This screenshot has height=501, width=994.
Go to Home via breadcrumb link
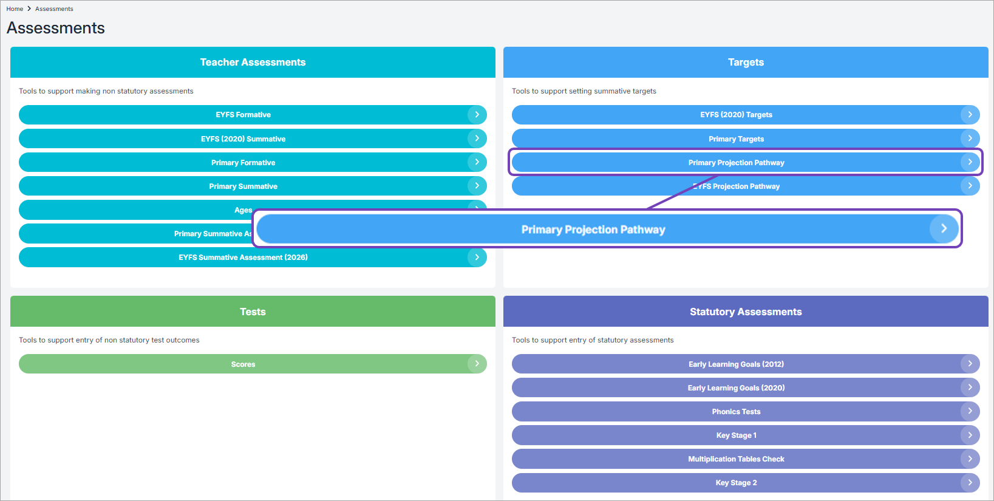[x=15, y=9]
